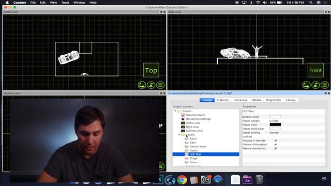Image resolution: width=331 pixels, height=186 pixels.
Task: Open Spotlight search in menu bar
Action: click(x=311, y=3)
